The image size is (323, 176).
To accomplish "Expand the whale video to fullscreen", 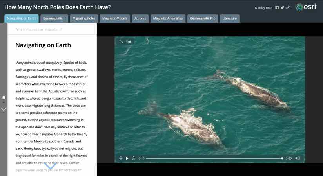I will point(121,41).
